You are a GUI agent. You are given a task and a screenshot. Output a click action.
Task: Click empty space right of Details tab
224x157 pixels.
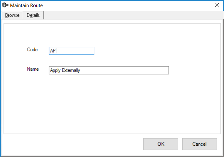[x=133, y=15]
